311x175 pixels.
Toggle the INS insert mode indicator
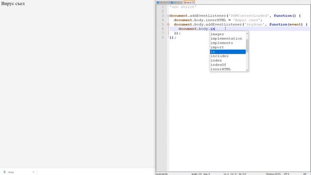(305, 174)
